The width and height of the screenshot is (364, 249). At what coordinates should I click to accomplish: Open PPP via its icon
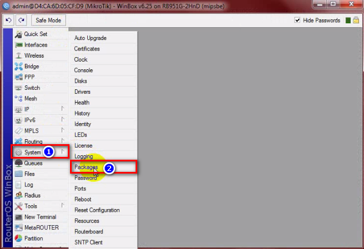coord(18,77)
